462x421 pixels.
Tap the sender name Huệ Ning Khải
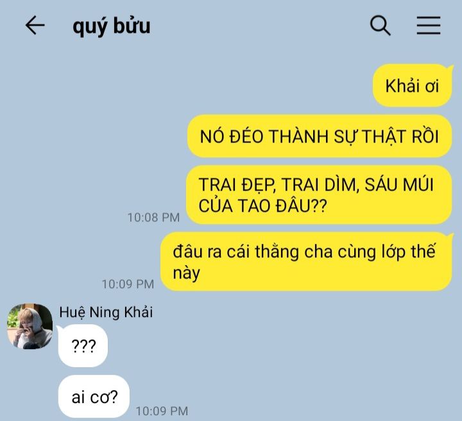coord(106,313)
